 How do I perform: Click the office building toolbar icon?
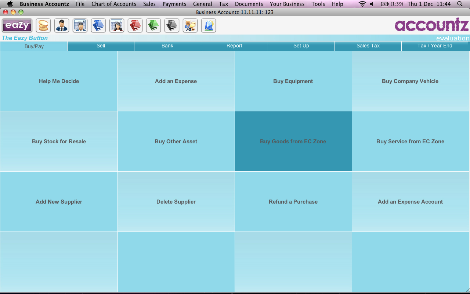209,26
